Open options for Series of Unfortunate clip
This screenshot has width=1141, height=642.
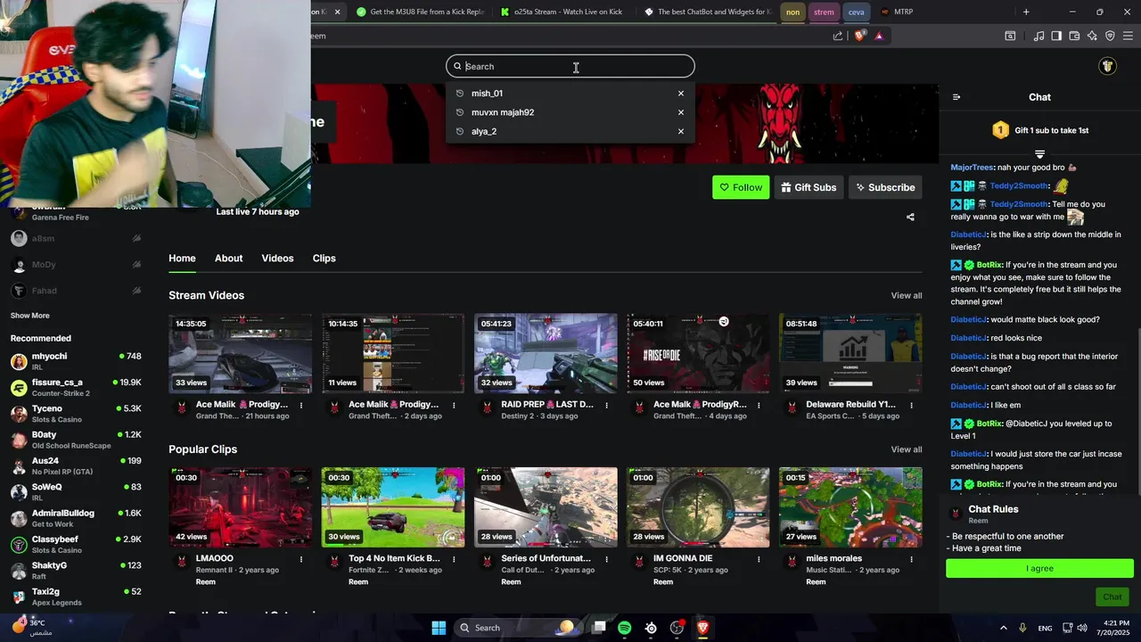pyautogui.click(x=606, y=559)
